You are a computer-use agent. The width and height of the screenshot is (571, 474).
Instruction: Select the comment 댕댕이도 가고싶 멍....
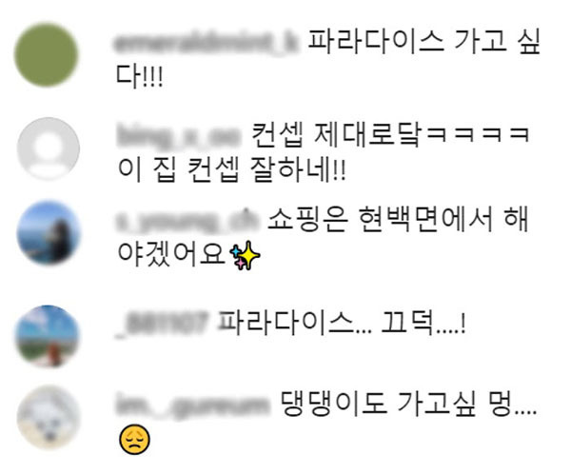(408, 405)
